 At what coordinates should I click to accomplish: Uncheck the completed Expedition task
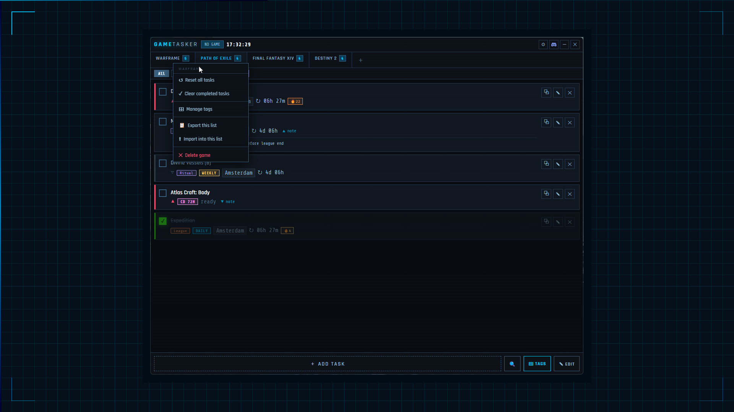coord(162,221)
